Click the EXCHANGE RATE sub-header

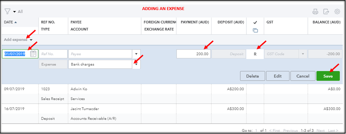click(159, 29)
